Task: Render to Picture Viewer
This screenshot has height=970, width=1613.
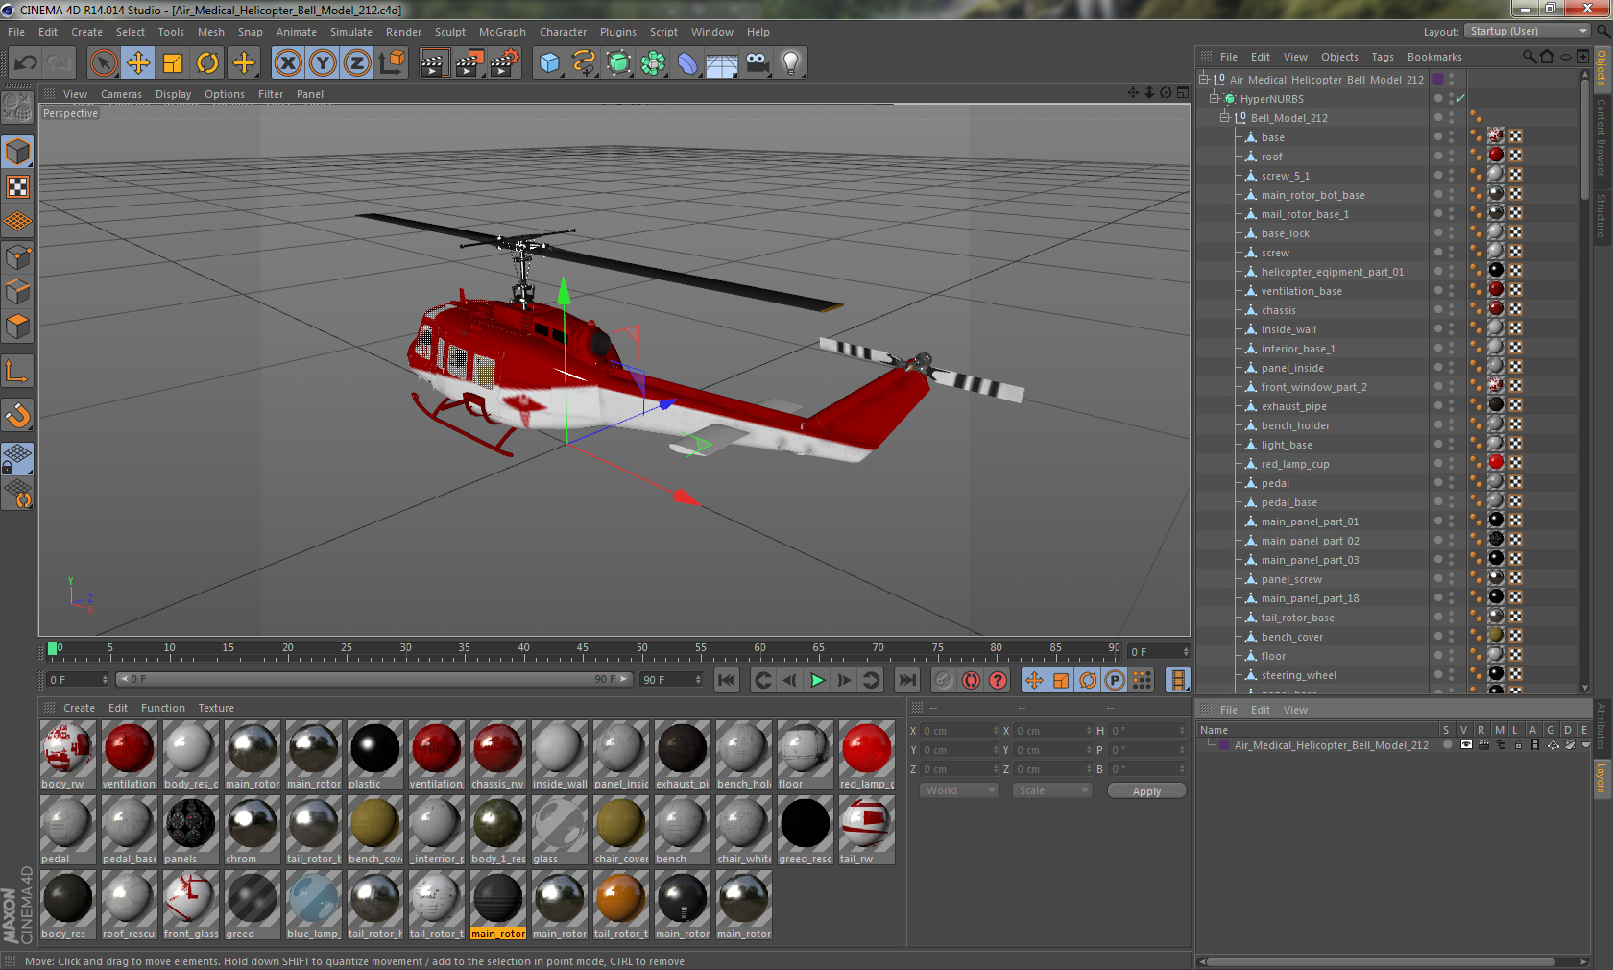Action: point(469,63)
